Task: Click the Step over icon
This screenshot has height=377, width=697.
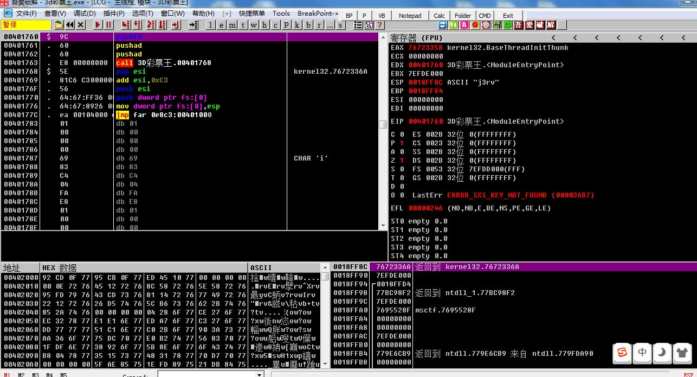Action: 137,25
